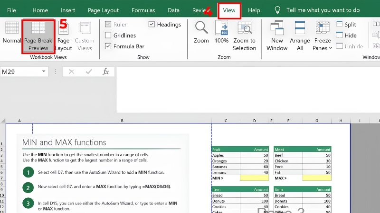380x213 pixels.
Task: Enable the Gridlines checkbox
Action: (x=108, y=35)
